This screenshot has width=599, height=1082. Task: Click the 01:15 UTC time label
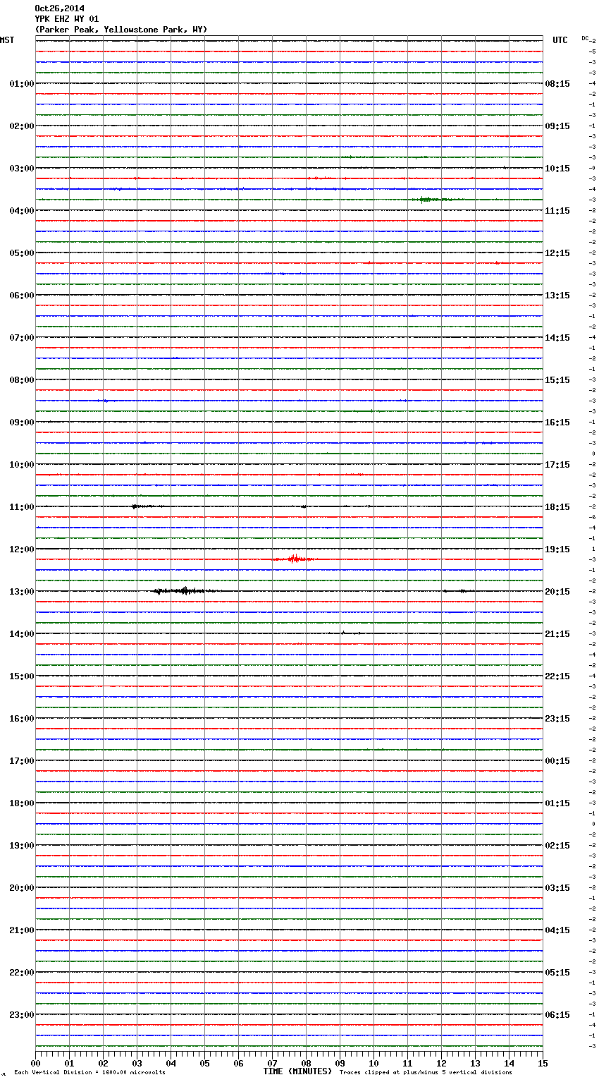(557, 803)
